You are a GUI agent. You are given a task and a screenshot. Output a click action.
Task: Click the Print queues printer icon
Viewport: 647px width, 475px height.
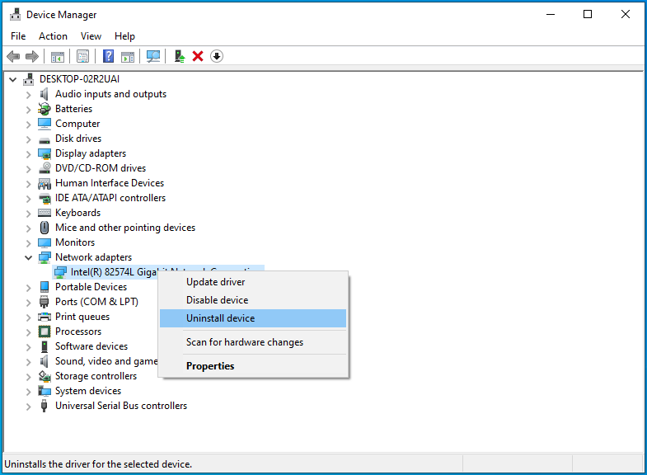pyautogui.click(x=45, y=317)
